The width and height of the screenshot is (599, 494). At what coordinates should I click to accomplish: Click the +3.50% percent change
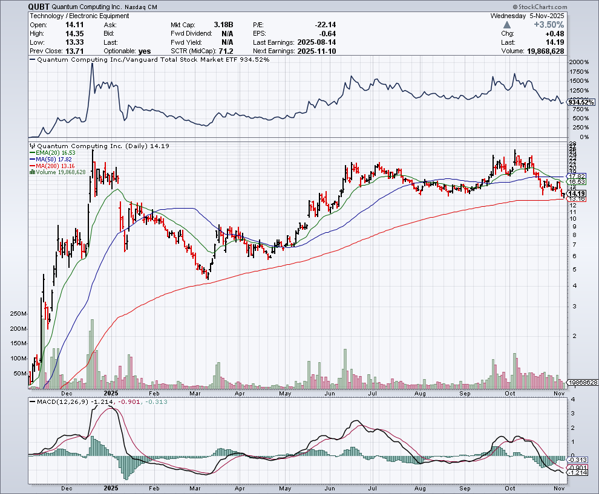(x=549, y=25)
